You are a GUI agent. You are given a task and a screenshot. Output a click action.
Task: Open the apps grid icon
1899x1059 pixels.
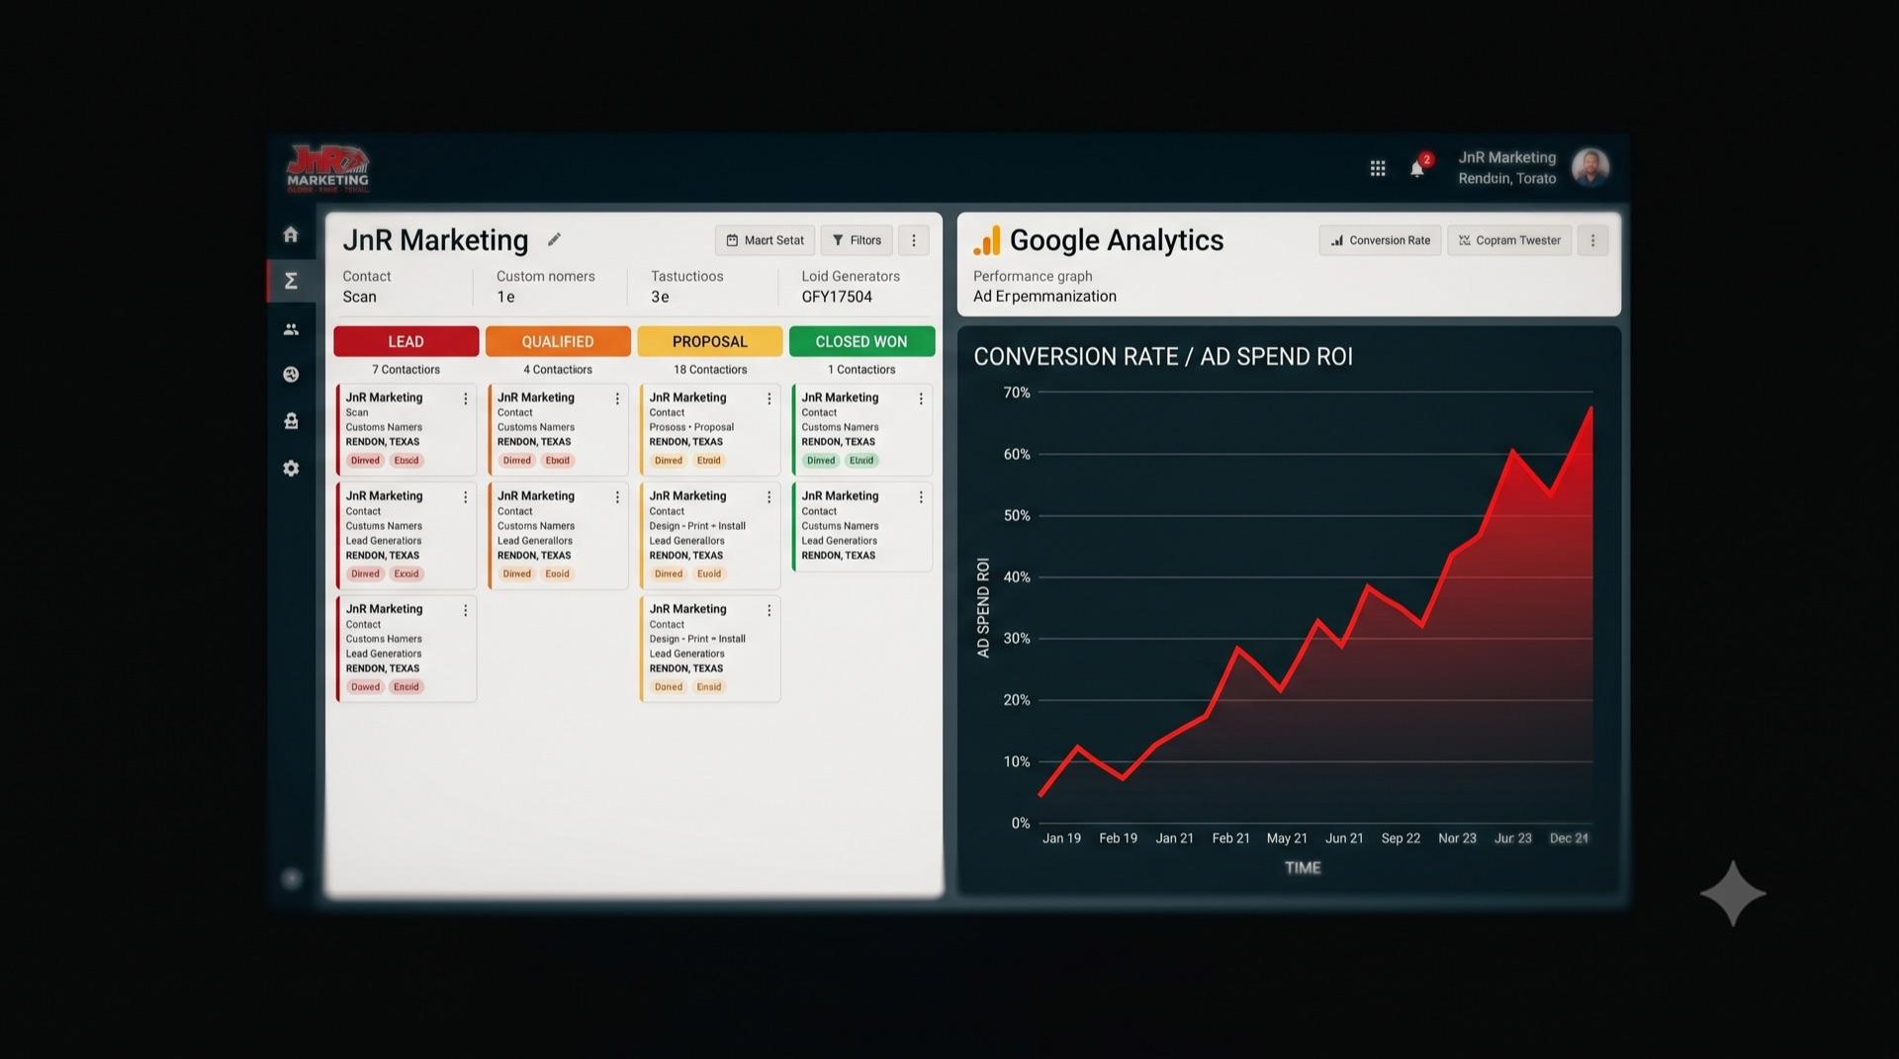click(x=1377, y=168)
